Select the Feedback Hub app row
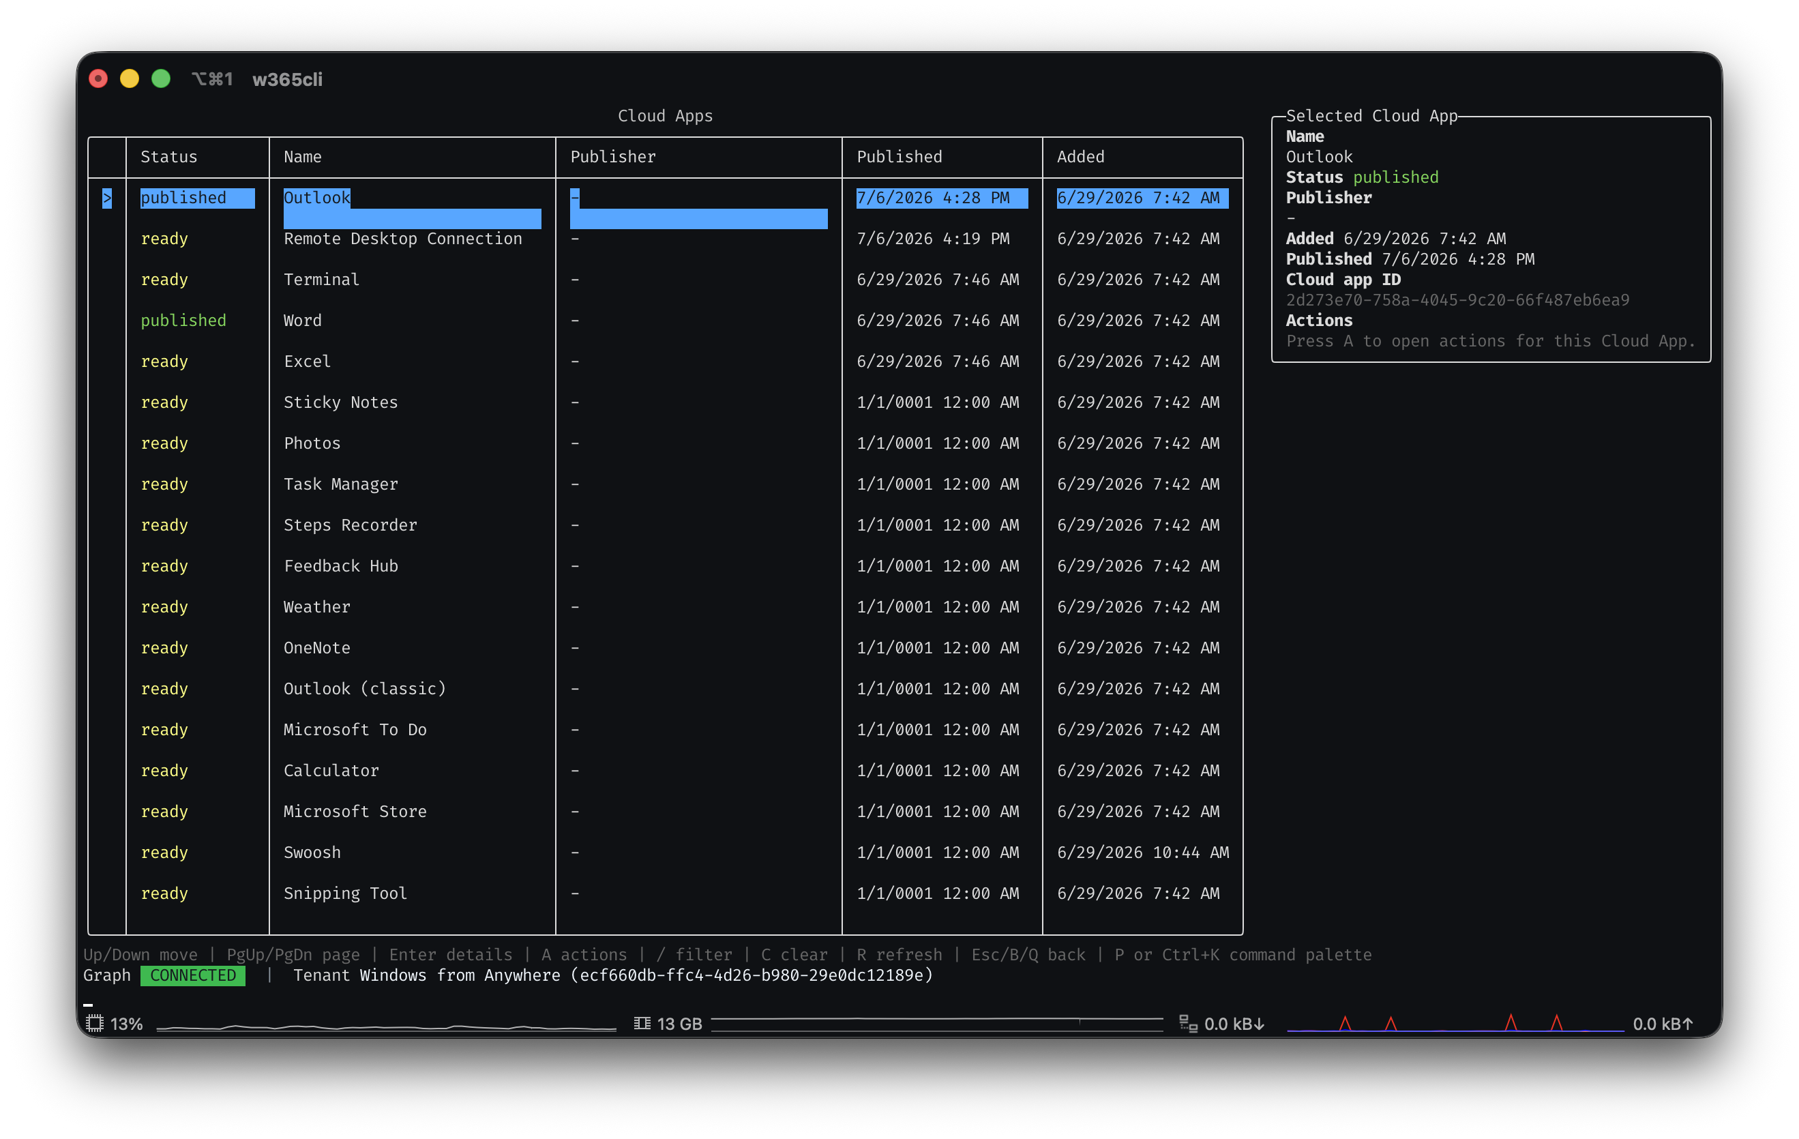 pos(665,567)
